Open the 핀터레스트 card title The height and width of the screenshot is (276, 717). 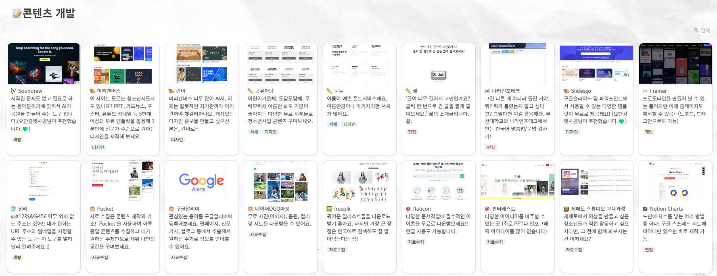tap(504, 209)
